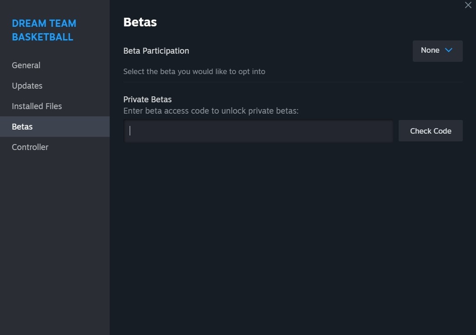The width and height of the screenshot is (476, 335).
Task: Click the Check Code button
Action: coord(430,130)
